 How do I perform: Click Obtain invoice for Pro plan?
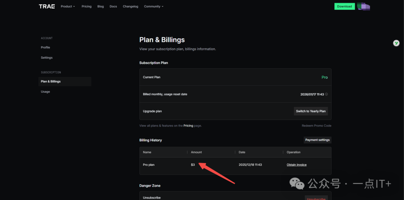click(297, 165)
